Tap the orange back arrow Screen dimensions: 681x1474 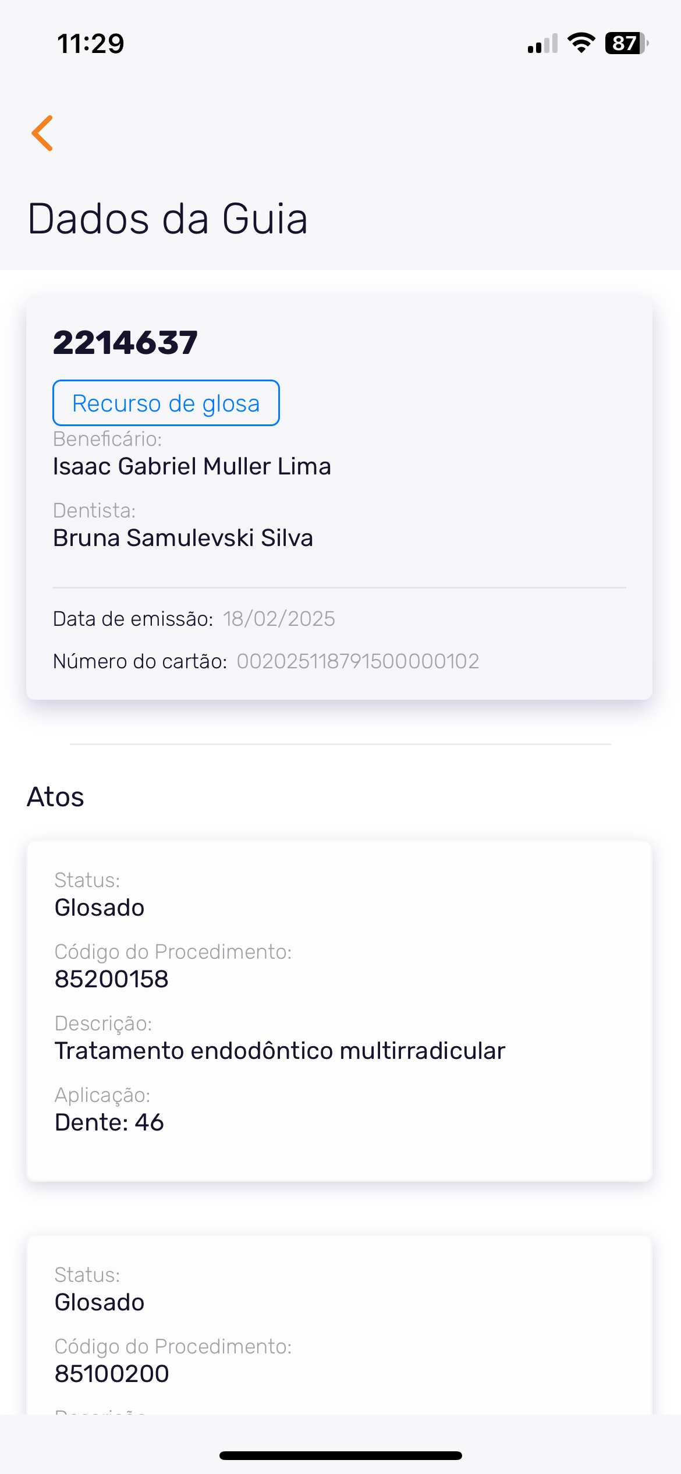(x=42, y=133)
